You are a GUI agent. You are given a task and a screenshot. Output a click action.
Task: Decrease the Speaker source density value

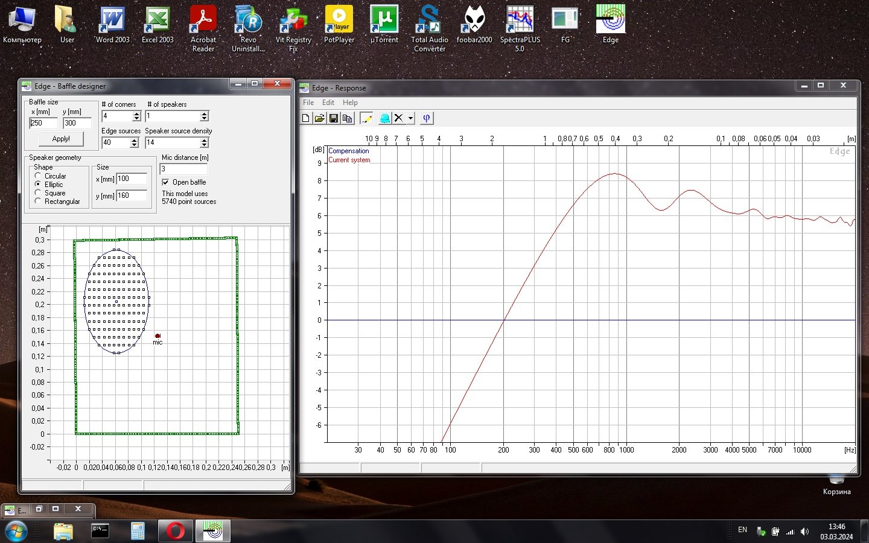(x=205, y=145)
